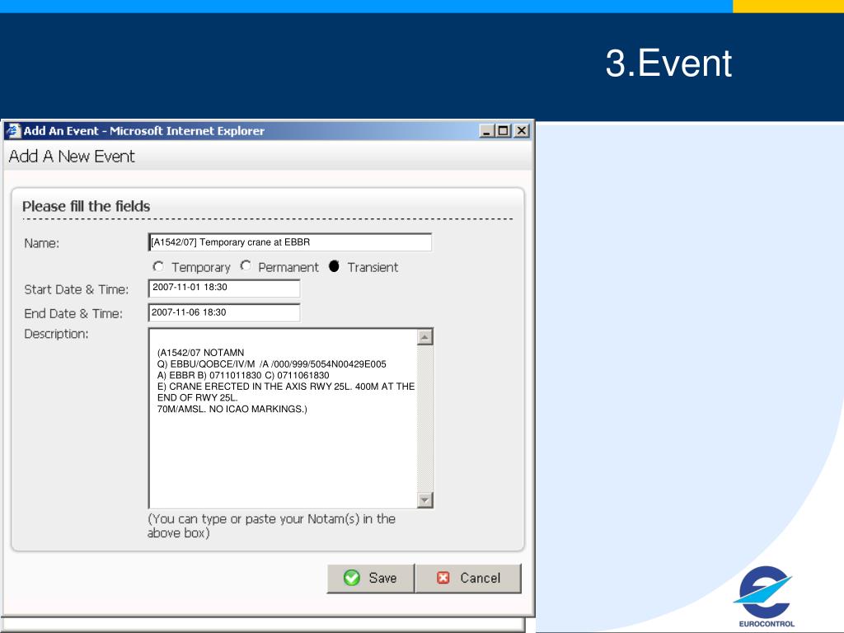Click the 'Start Date & Time:' label
Screen dimensions: 844x633
tap(77, 289)
